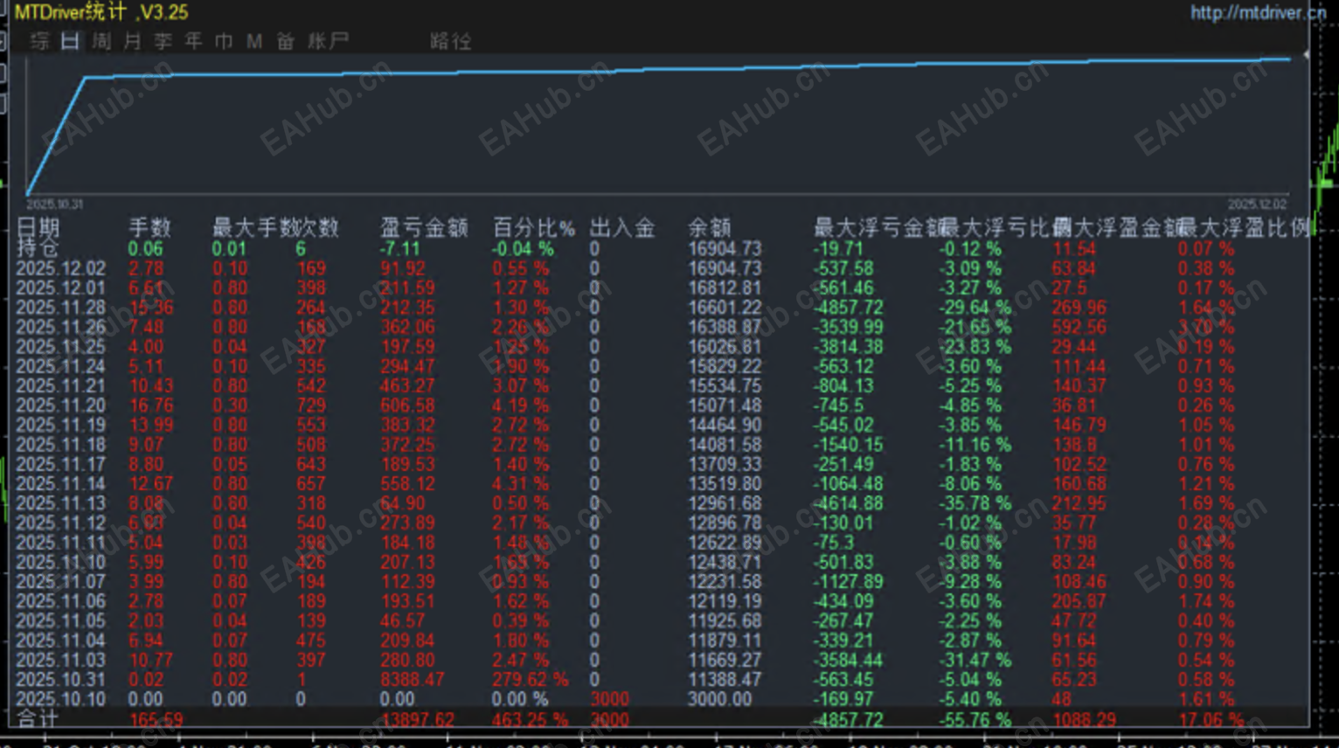Image resolution: width=1339 pixels, height=748 pixels.
Task: Click the 1088.29 total floating profit
Action: (x=1084, y=720)
